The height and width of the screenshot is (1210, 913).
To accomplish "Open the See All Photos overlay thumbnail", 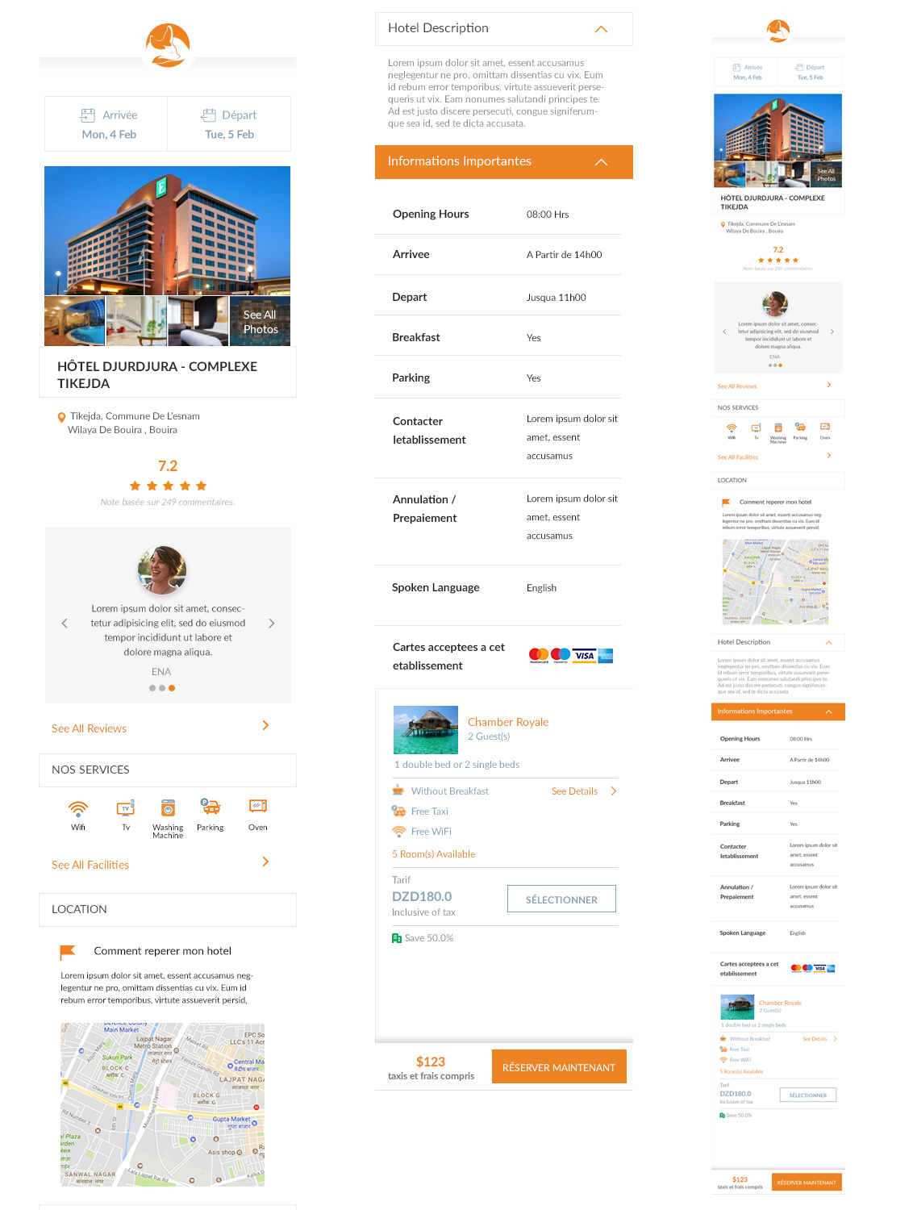I will click(x=261, y=322).
